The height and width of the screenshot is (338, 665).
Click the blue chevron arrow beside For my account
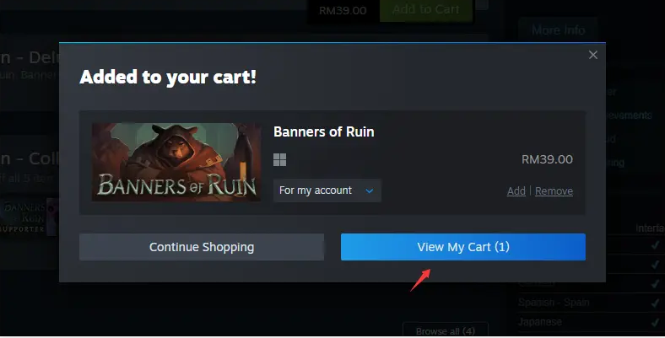click(370, 191)
